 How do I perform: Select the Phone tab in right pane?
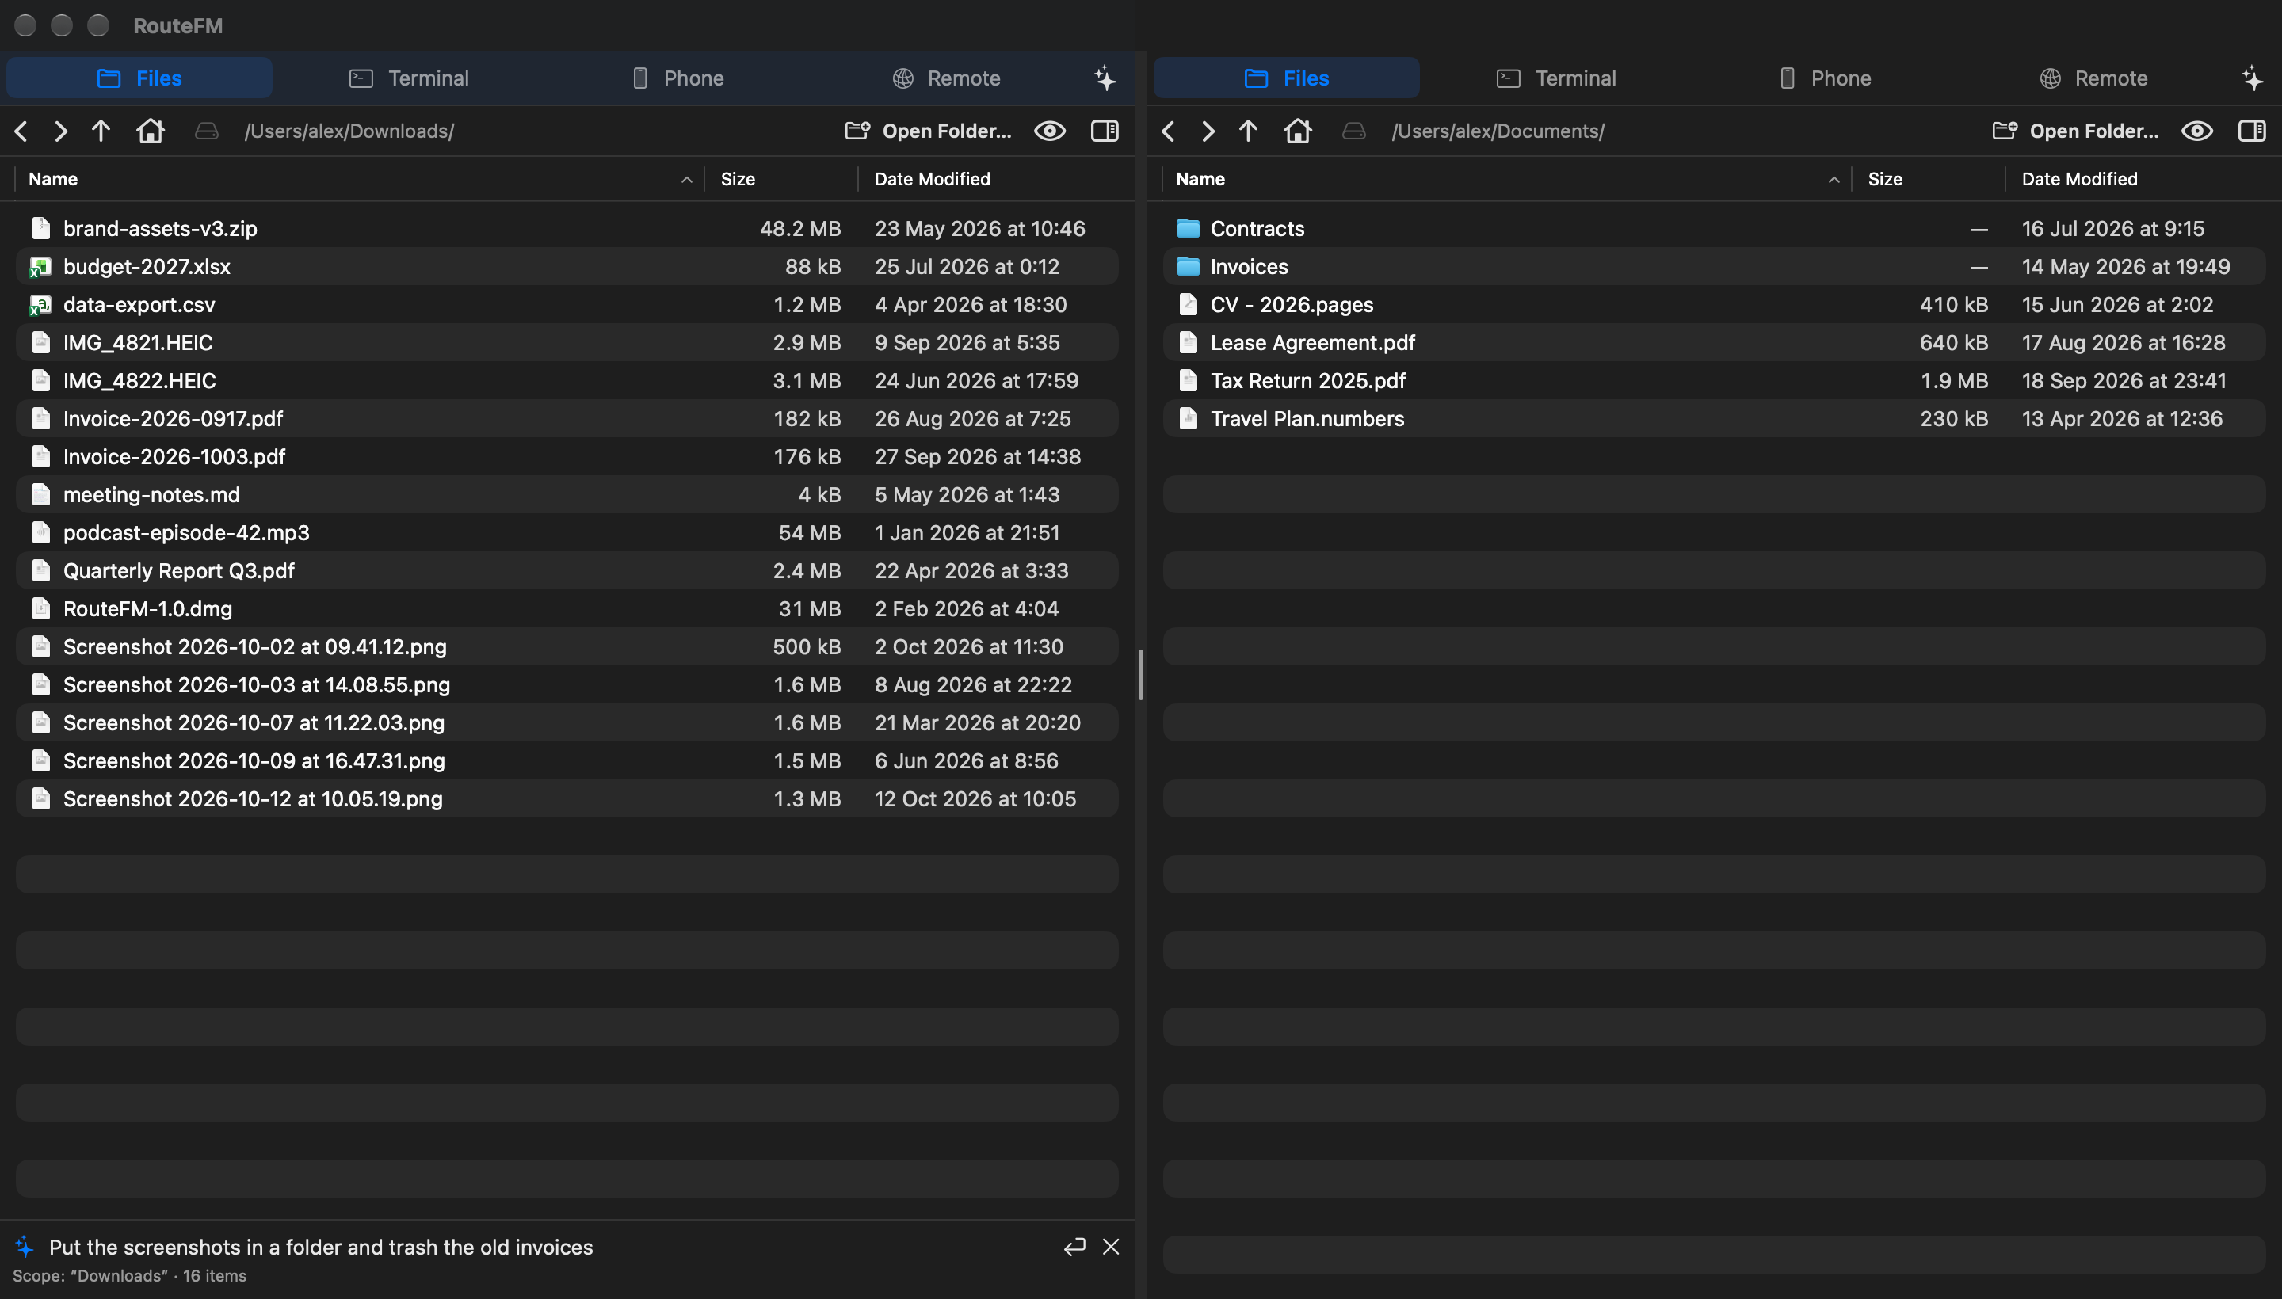1824,78
